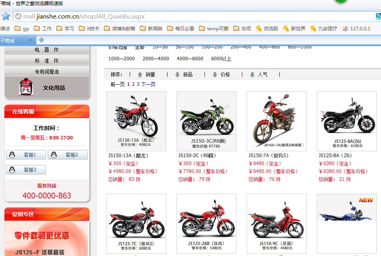The width and height of the screenshot is (381, 256).
Task: Click the 周一至周五 9:00-17:00 hours text
Action: click(47, 138)
